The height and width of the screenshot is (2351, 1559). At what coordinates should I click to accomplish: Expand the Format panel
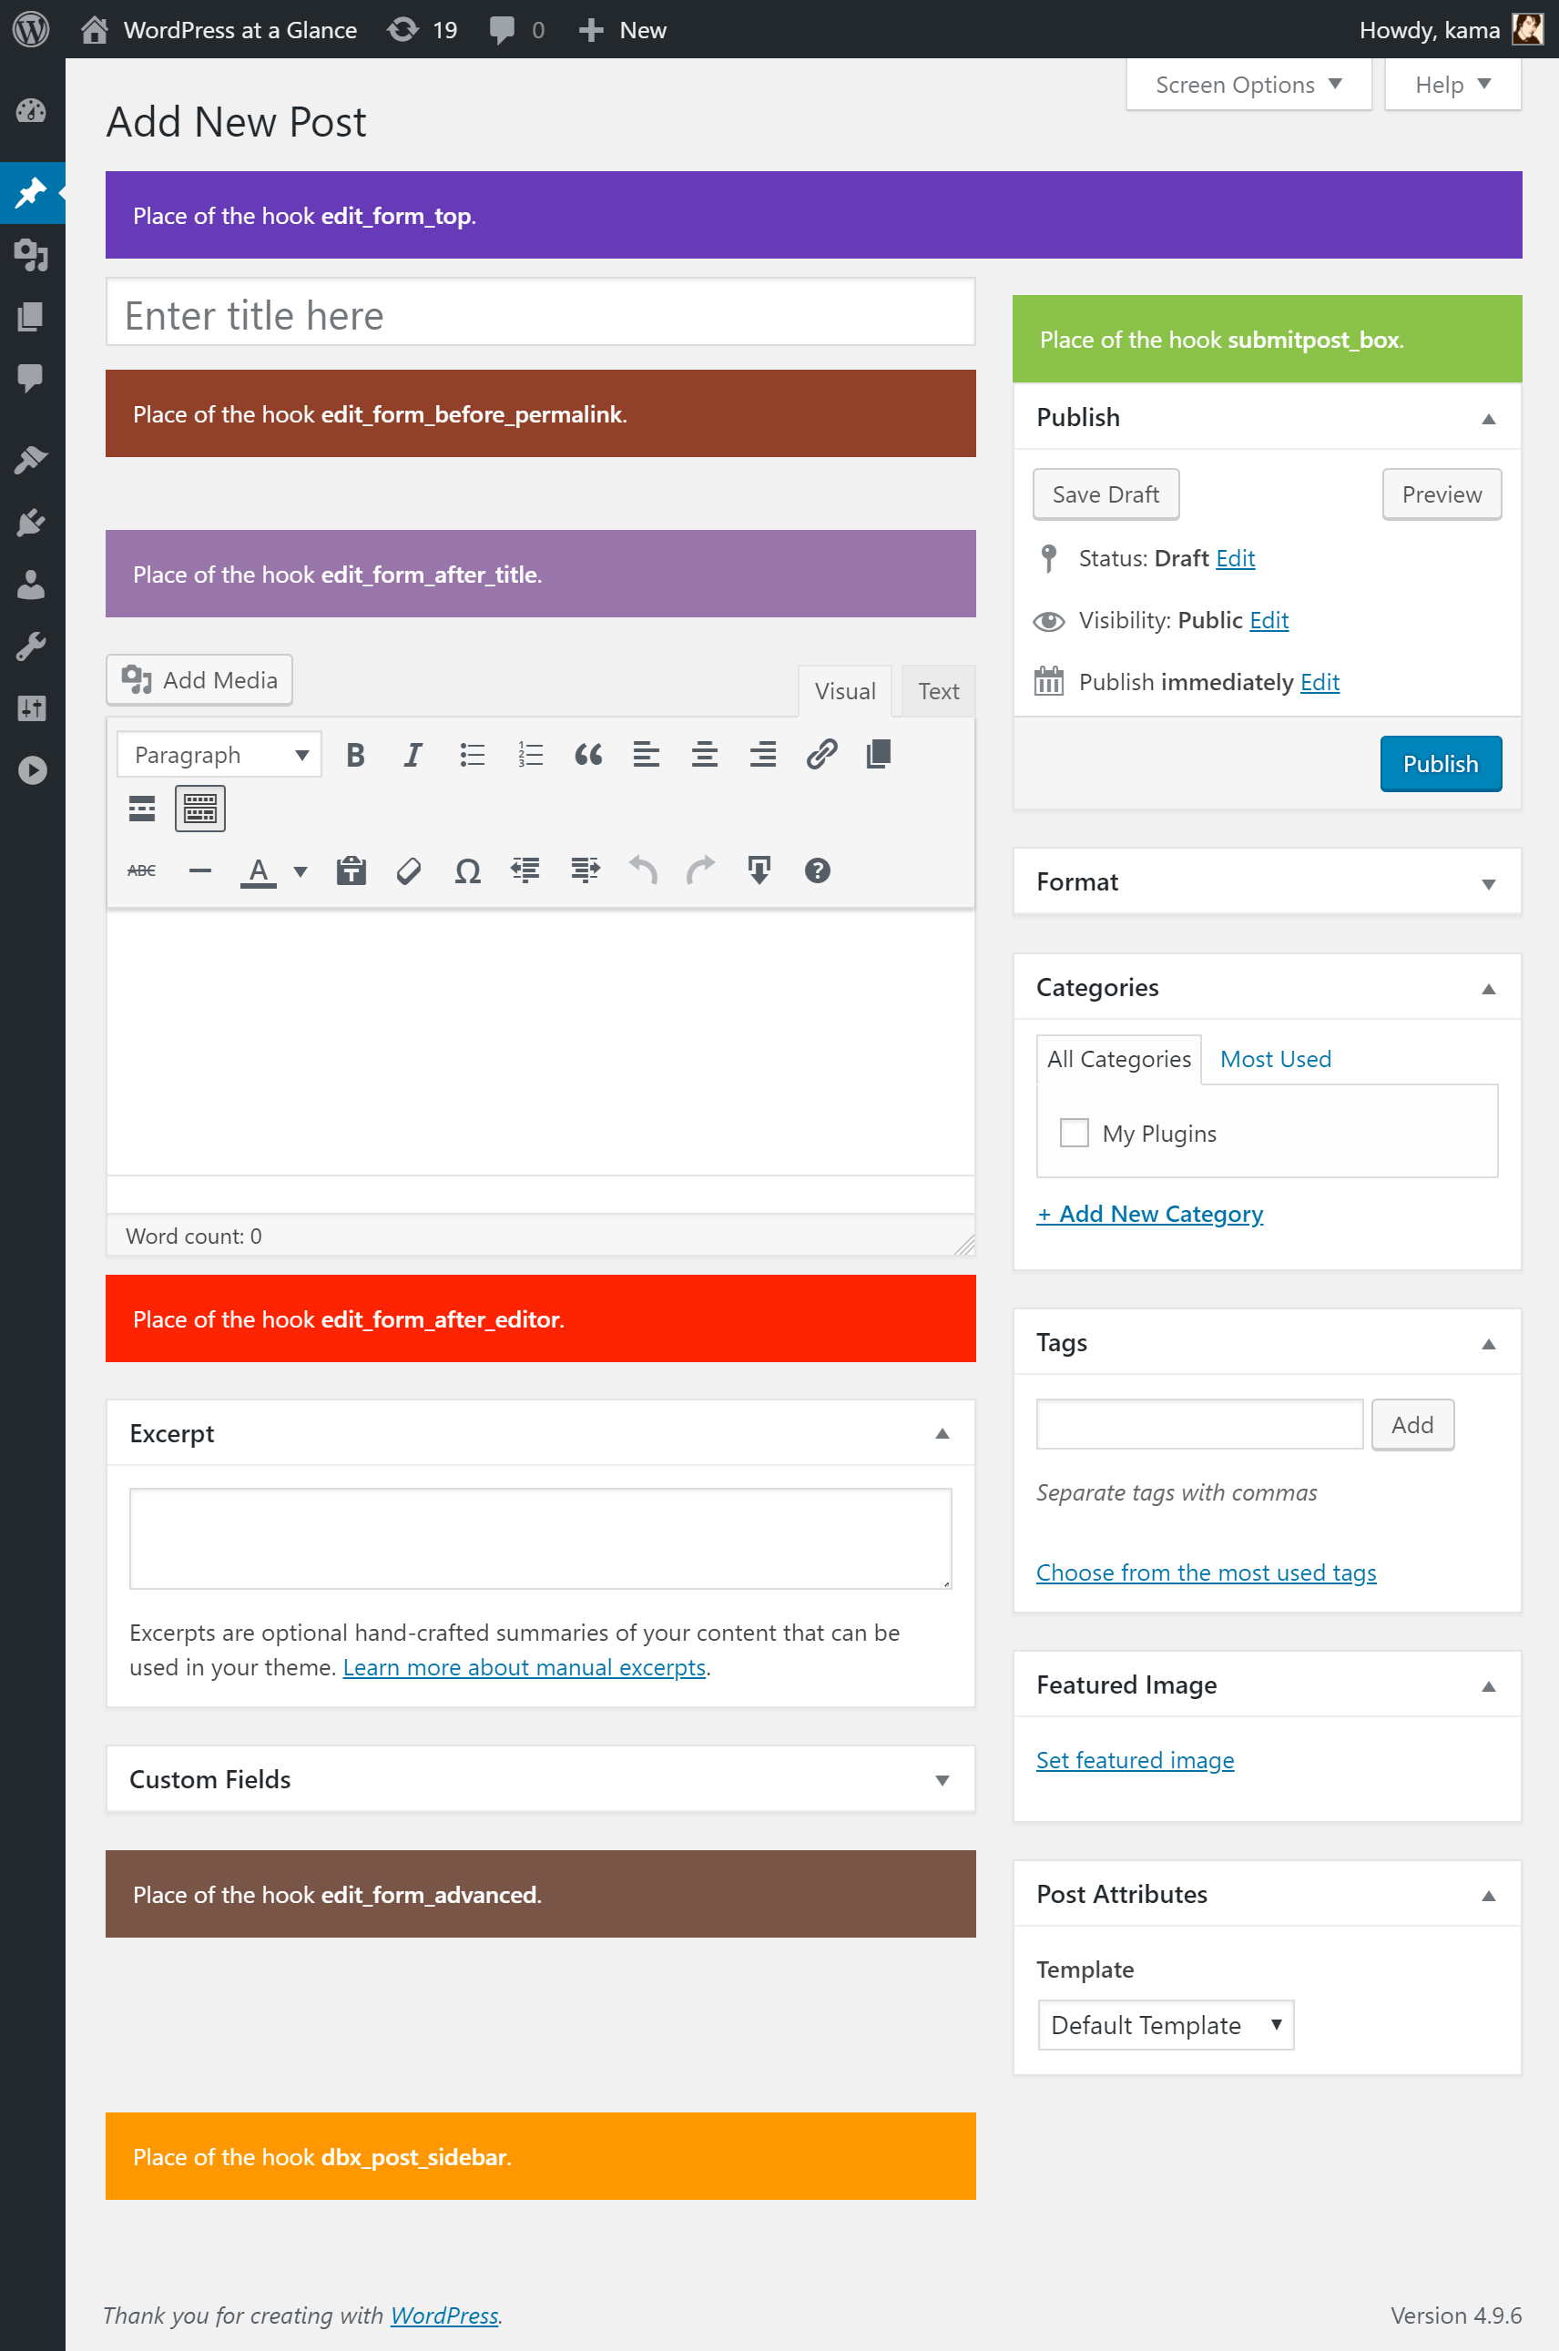pyautogui.click(x=1487, y=882)
